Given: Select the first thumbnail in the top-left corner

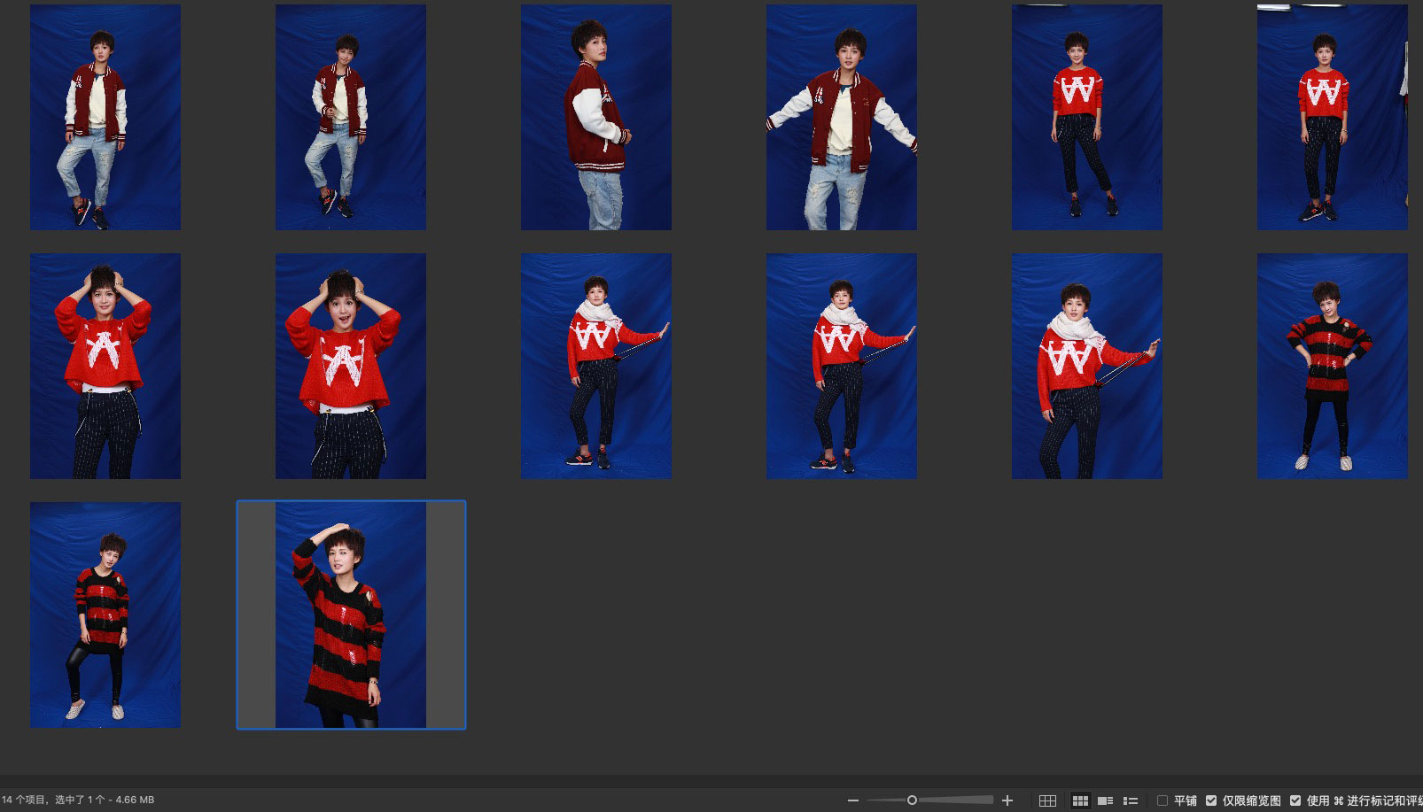Looking at the screenshot, I should [x=105, y=118].
